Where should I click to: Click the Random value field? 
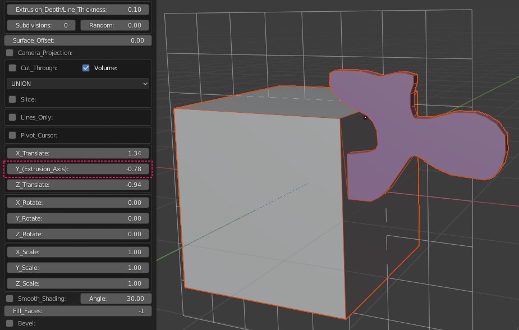coord(115,25)
